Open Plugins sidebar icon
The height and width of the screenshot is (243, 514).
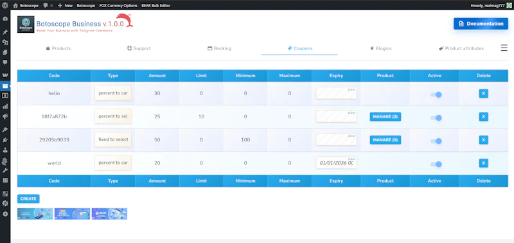pos(5,140)
